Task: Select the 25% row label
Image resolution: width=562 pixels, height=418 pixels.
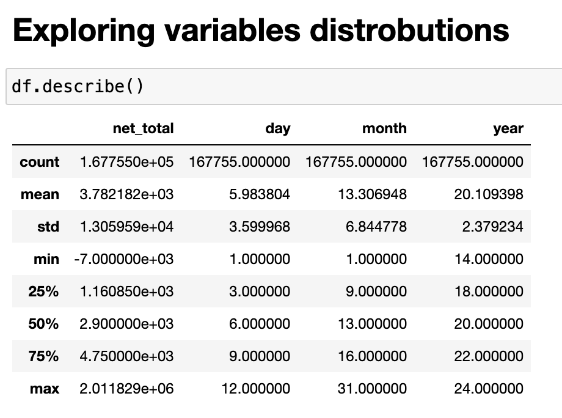Action: coord(43,291)
